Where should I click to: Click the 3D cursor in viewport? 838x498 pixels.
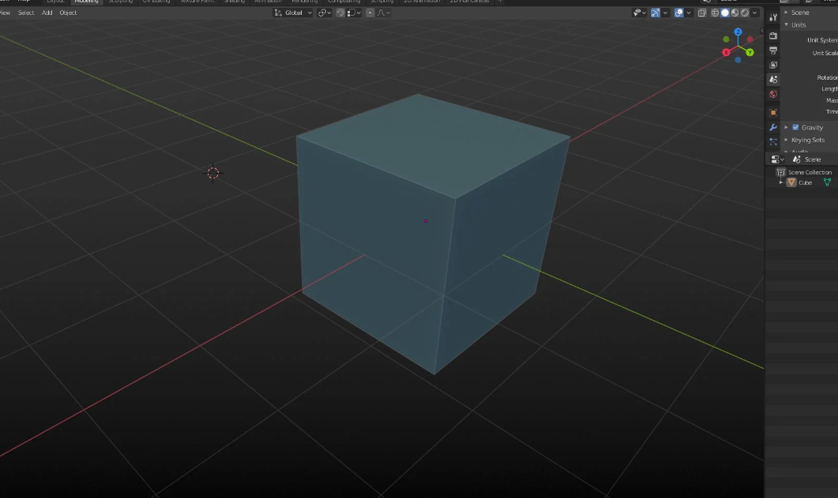click(212, 173)
